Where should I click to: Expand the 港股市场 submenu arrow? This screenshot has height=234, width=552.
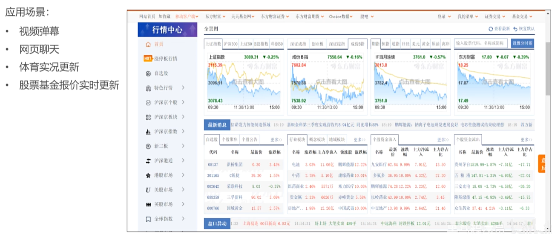click(x=183, y=175)
